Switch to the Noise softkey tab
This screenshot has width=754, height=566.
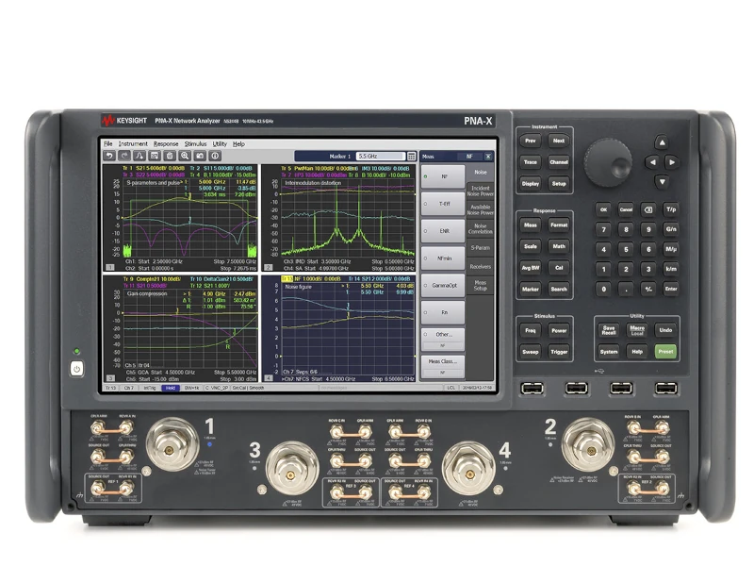point(481,173)
